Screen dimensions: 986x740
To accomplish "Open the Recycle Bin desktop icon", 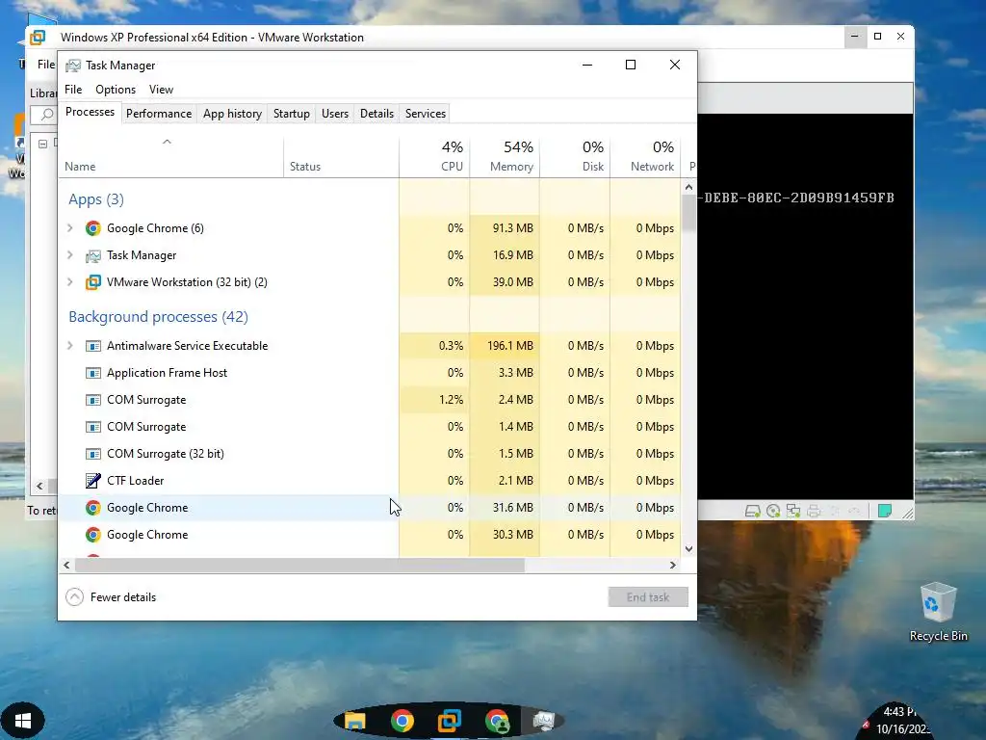I will pos(938,612).
